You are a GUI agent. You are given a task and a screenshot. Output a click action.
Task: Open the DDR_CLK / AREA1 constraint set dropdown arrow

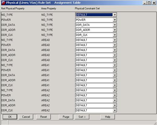(x=115, y=85)
